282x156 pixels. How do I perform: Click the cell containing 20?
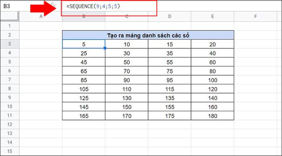(x=212, y=44)
